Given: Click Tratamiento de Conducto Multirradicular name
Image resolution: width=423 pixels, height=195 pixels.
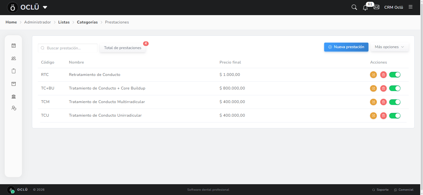Looking at the screenshot, I should [107, 102].
